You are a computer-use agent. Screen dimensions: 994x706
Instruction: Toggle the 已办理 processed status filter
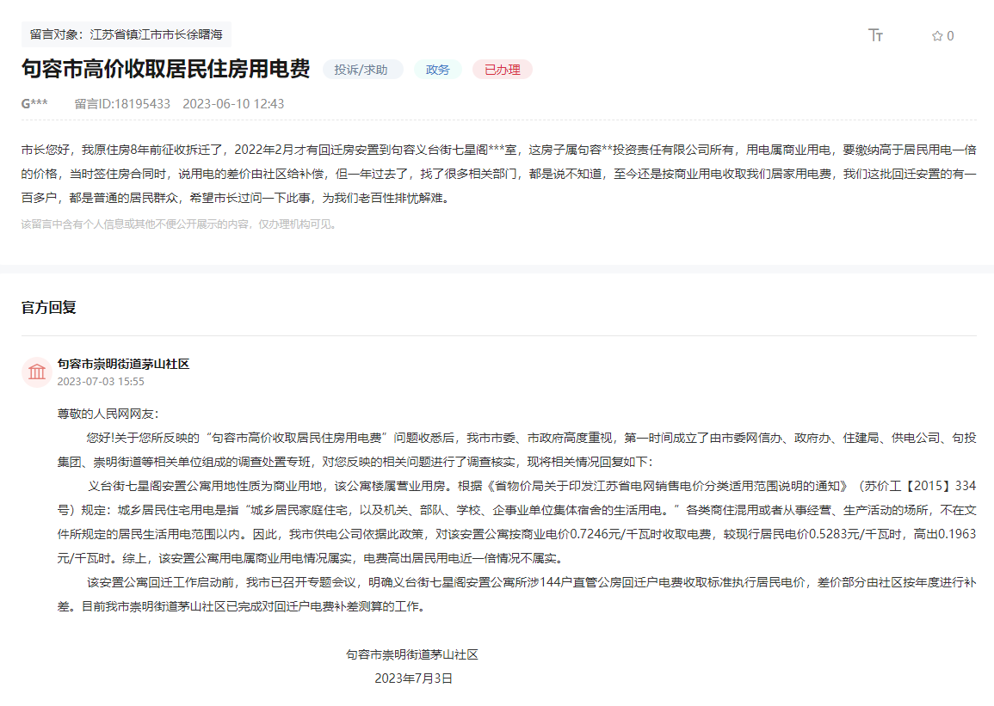click(502, 70)
